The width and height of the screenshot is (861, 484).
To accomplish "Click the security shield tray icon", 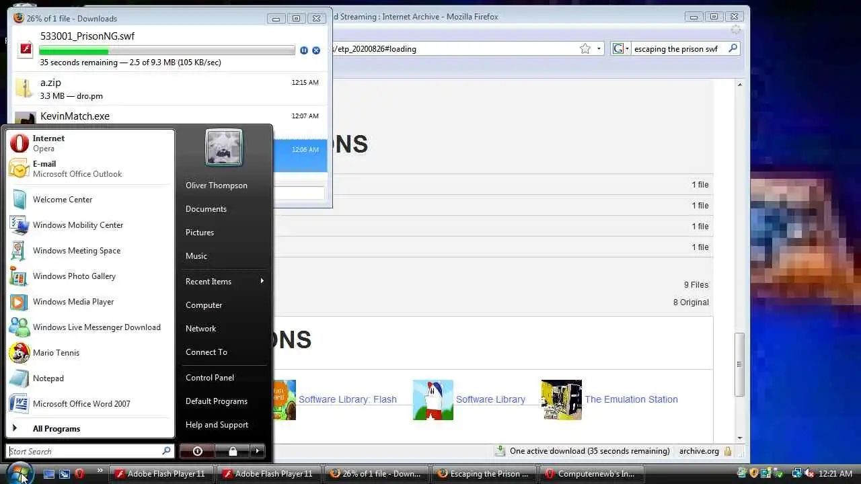I will [754, 473].
